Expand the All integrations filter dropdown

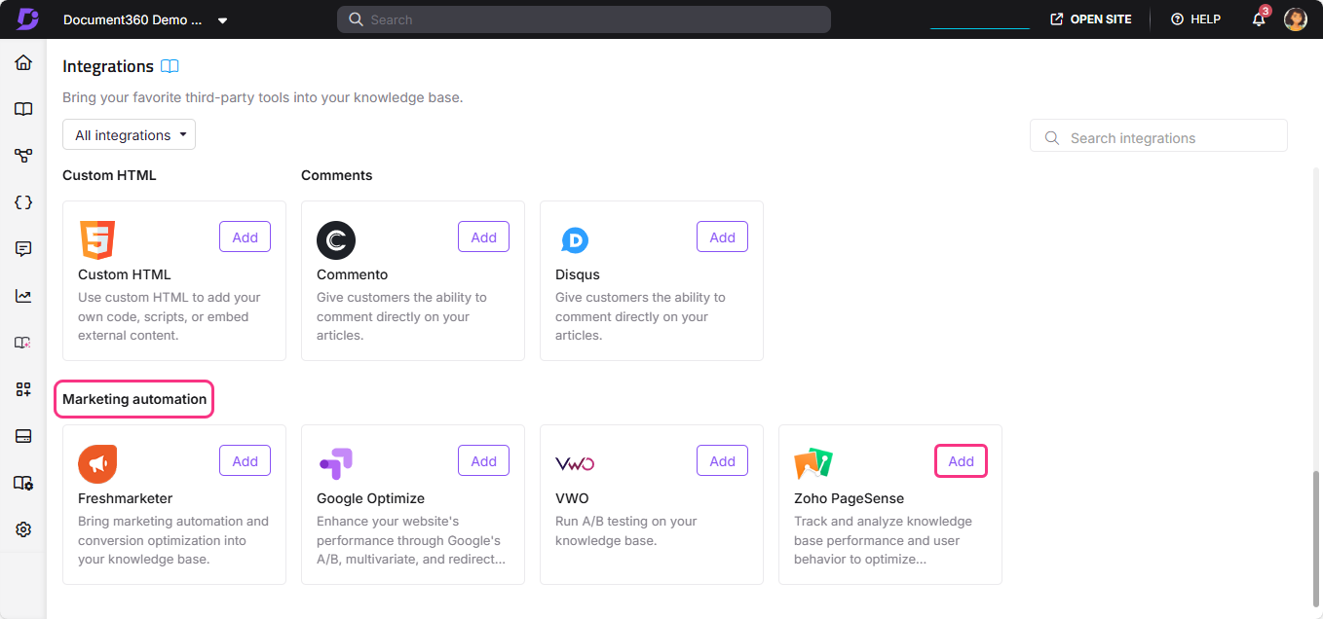coord(128,134)
